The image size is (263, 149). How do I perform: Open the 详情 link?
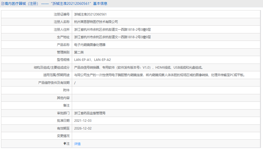[77, 144]
